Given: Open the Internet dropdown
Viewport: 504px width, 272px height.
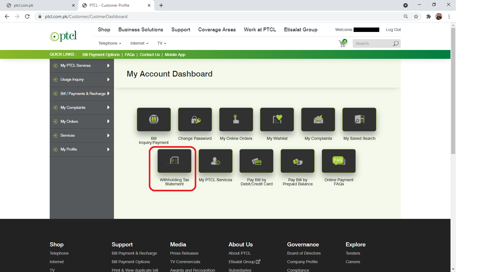Looking at the screenshot, I should point(139,43).
